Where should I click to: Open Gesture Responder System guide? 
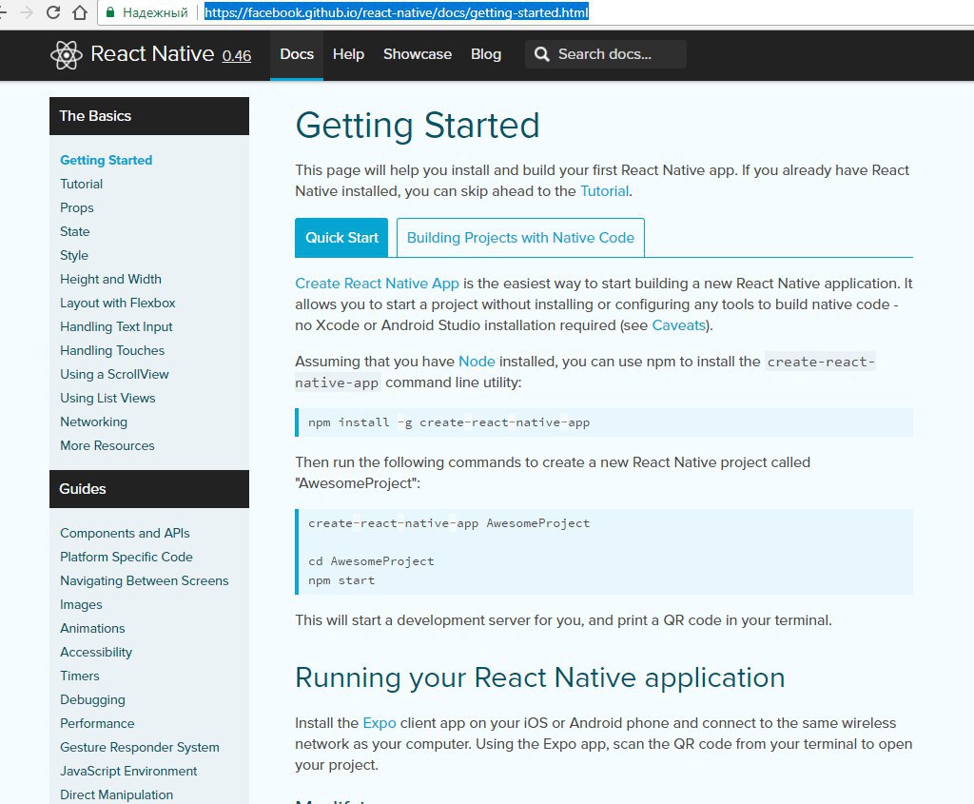click(x=140, y=748)
